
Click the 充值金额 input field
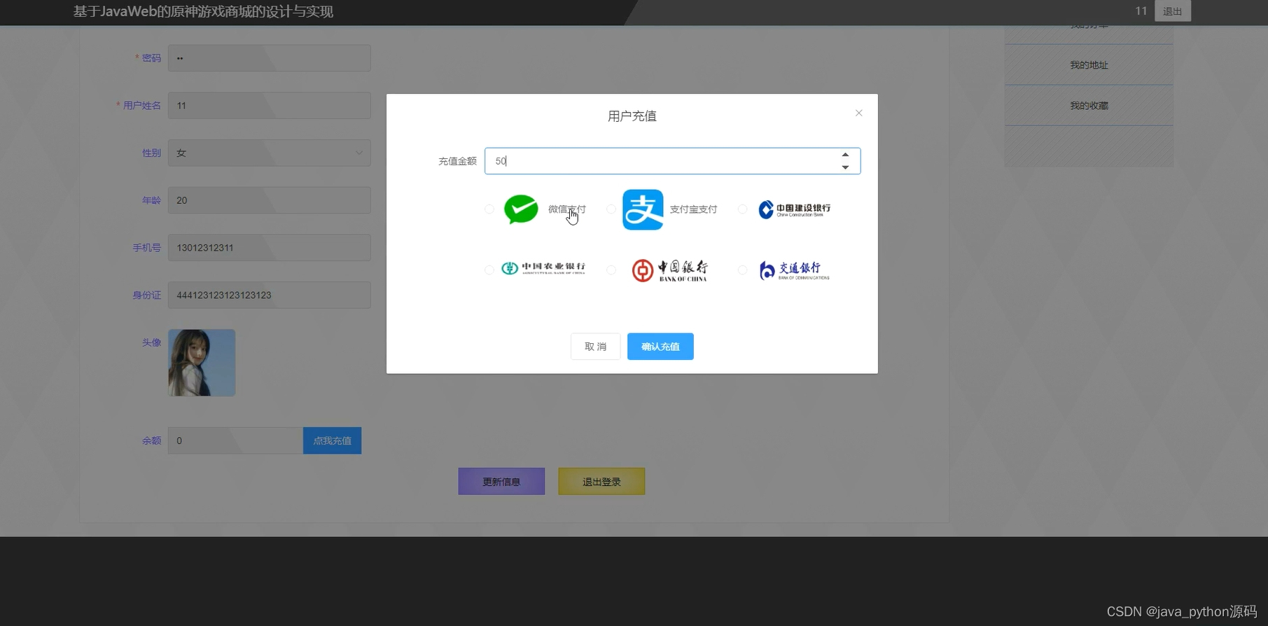point(672,161)
